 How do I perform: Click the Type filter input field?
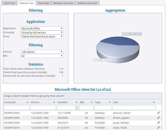(103, 108)
